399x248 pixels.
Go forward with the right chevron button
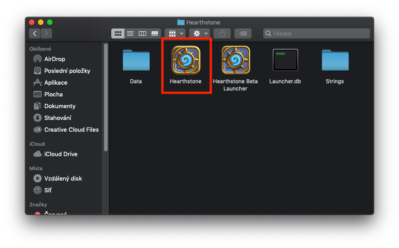(x=46, y=33)
